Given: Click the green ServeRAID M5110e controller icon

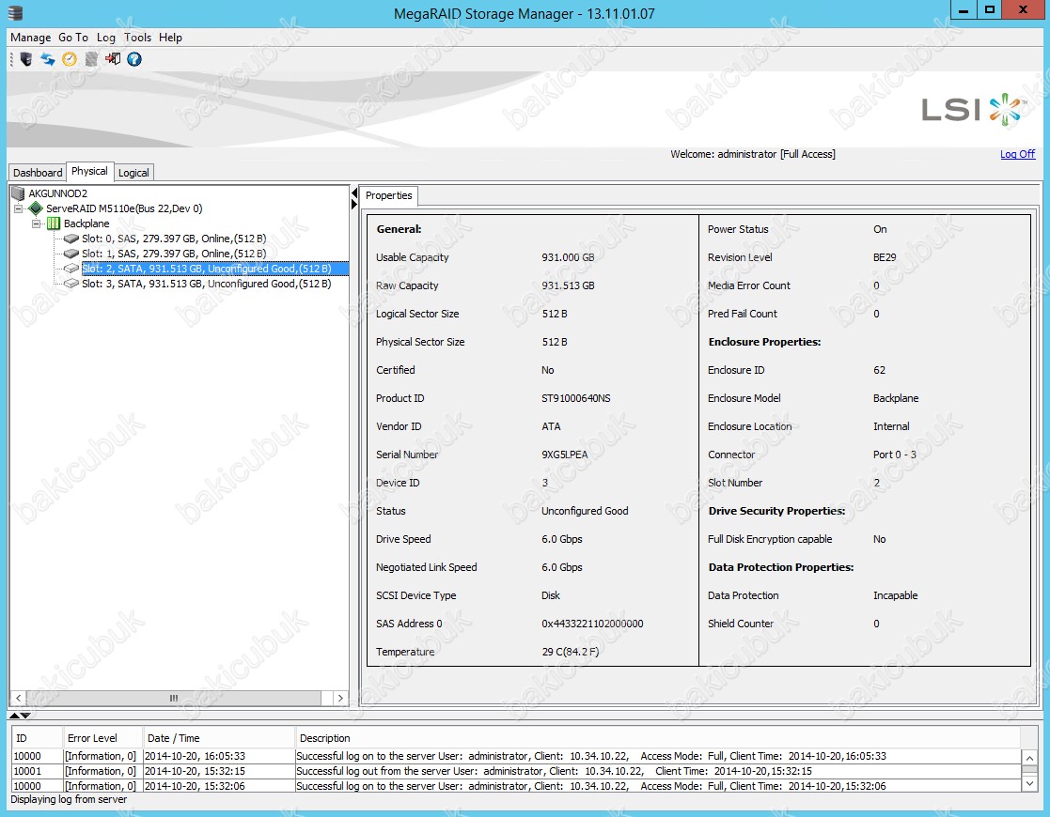Looking at the screenshot, I should click(x=36, y=208).
